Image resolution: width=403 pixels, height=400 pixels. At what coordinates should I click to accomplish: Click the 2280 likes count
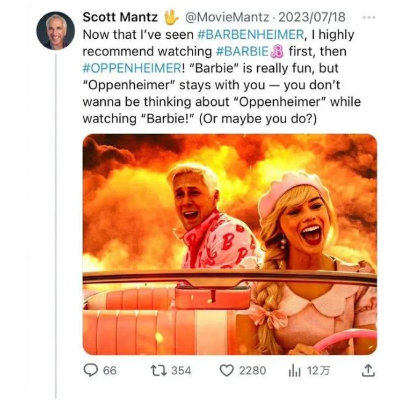coord(252,370)
